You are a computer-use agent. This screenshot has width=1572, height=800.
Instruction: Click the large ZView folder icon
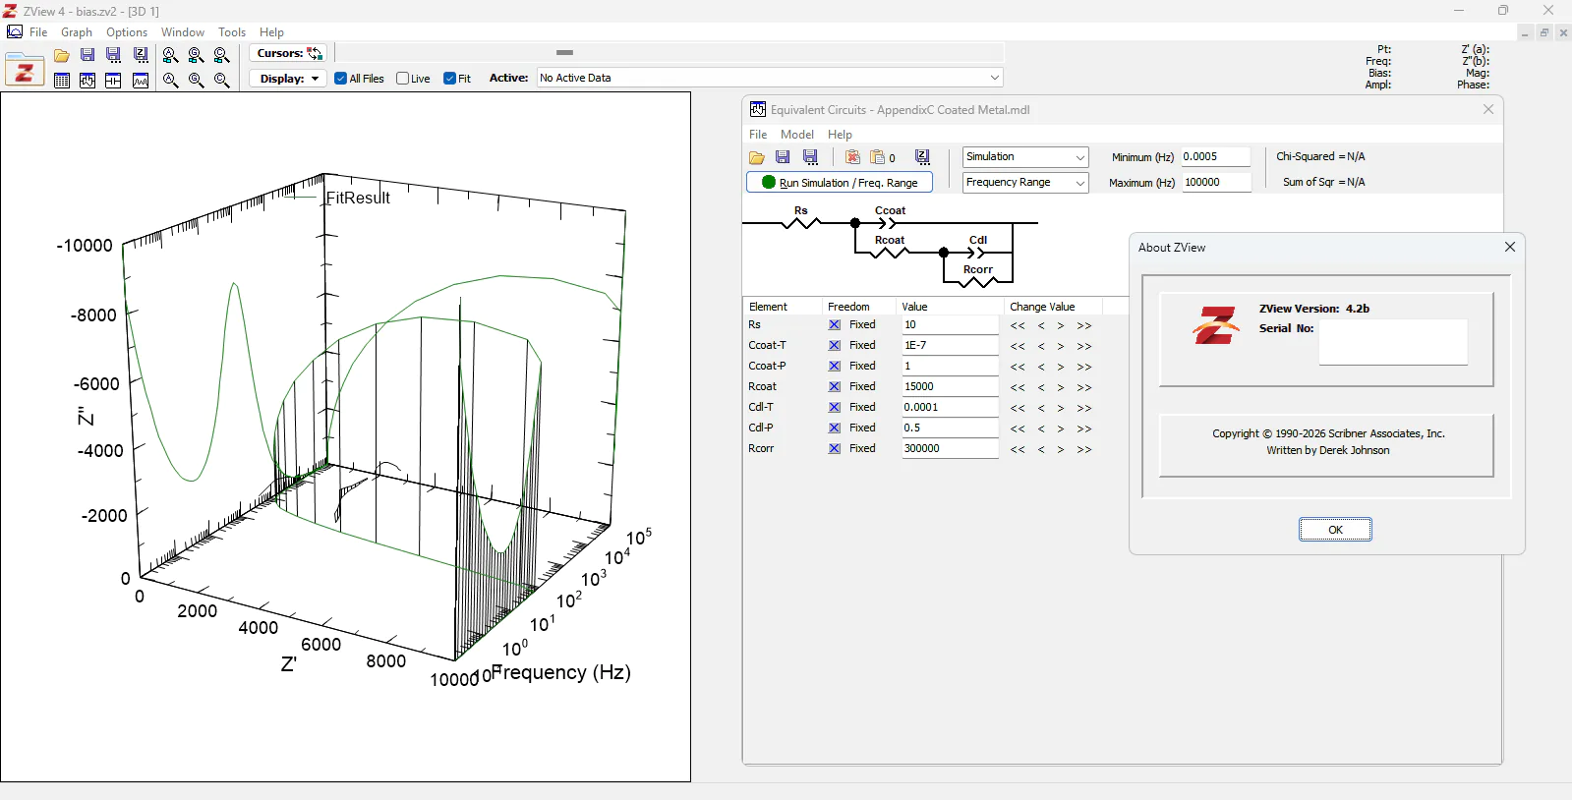[25, 70]
